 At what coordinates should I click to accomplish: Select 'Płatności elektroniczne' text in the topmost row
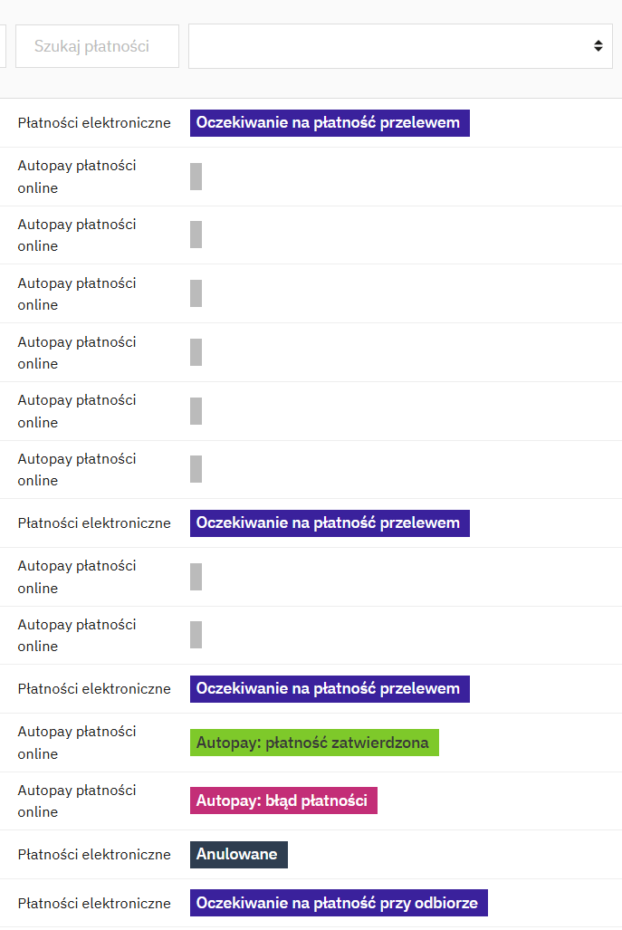[x=94, y=123]
